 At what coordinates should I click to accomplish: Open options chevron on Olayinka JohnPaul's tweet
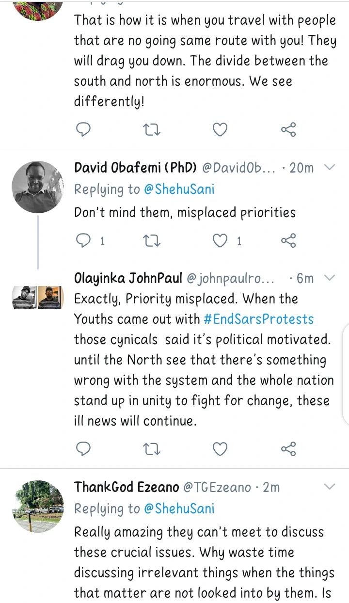coord(329,278)
